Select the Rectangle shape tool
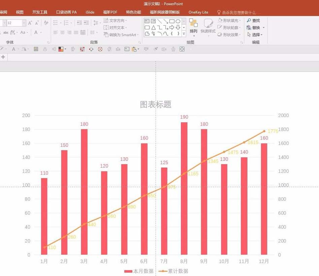The width and height of the screenshot is (319, 276). 171,21
